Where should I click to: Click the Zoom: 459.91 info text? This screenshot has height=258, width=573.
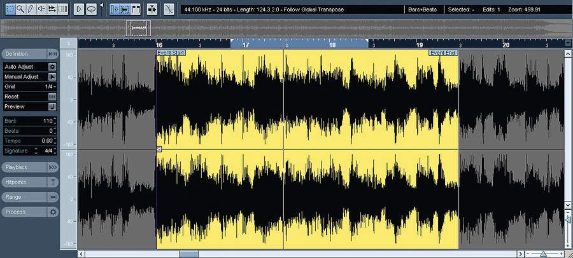click(x=524, y=10)
